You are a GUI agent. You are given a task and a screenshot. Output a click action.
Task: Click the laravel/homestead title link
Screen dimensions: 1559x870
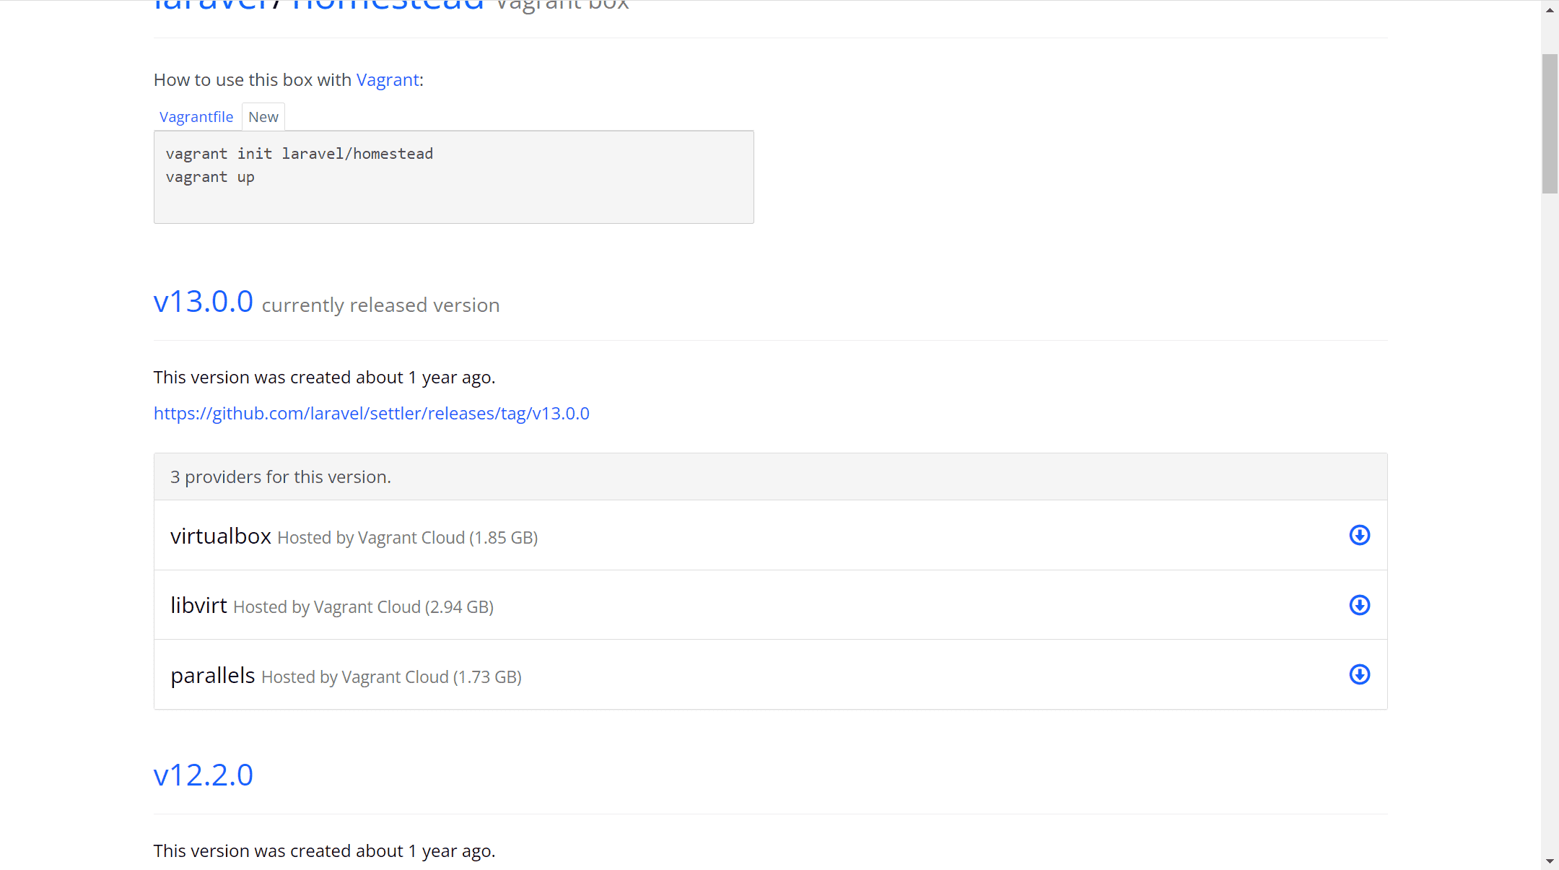point(319,6)
